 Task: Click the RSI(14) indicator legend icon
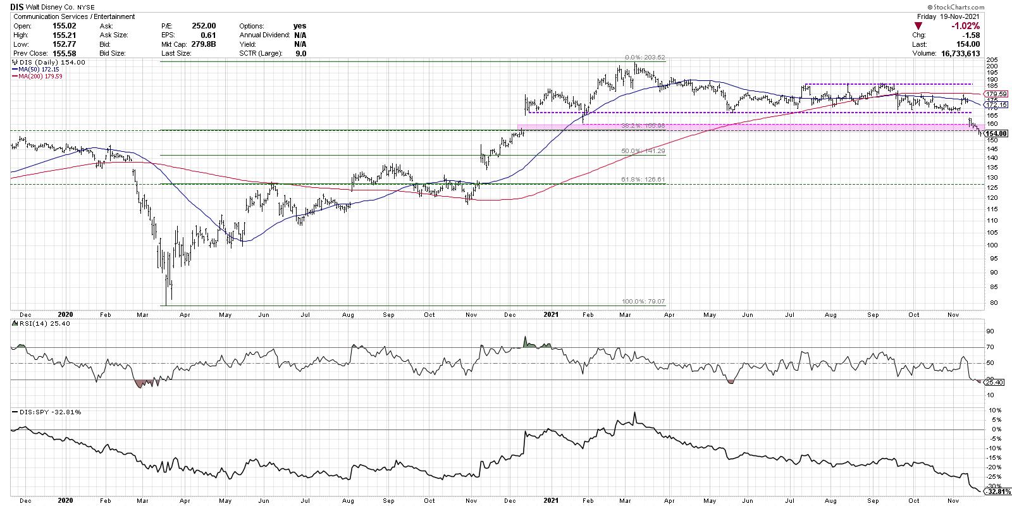pos(15,324)
